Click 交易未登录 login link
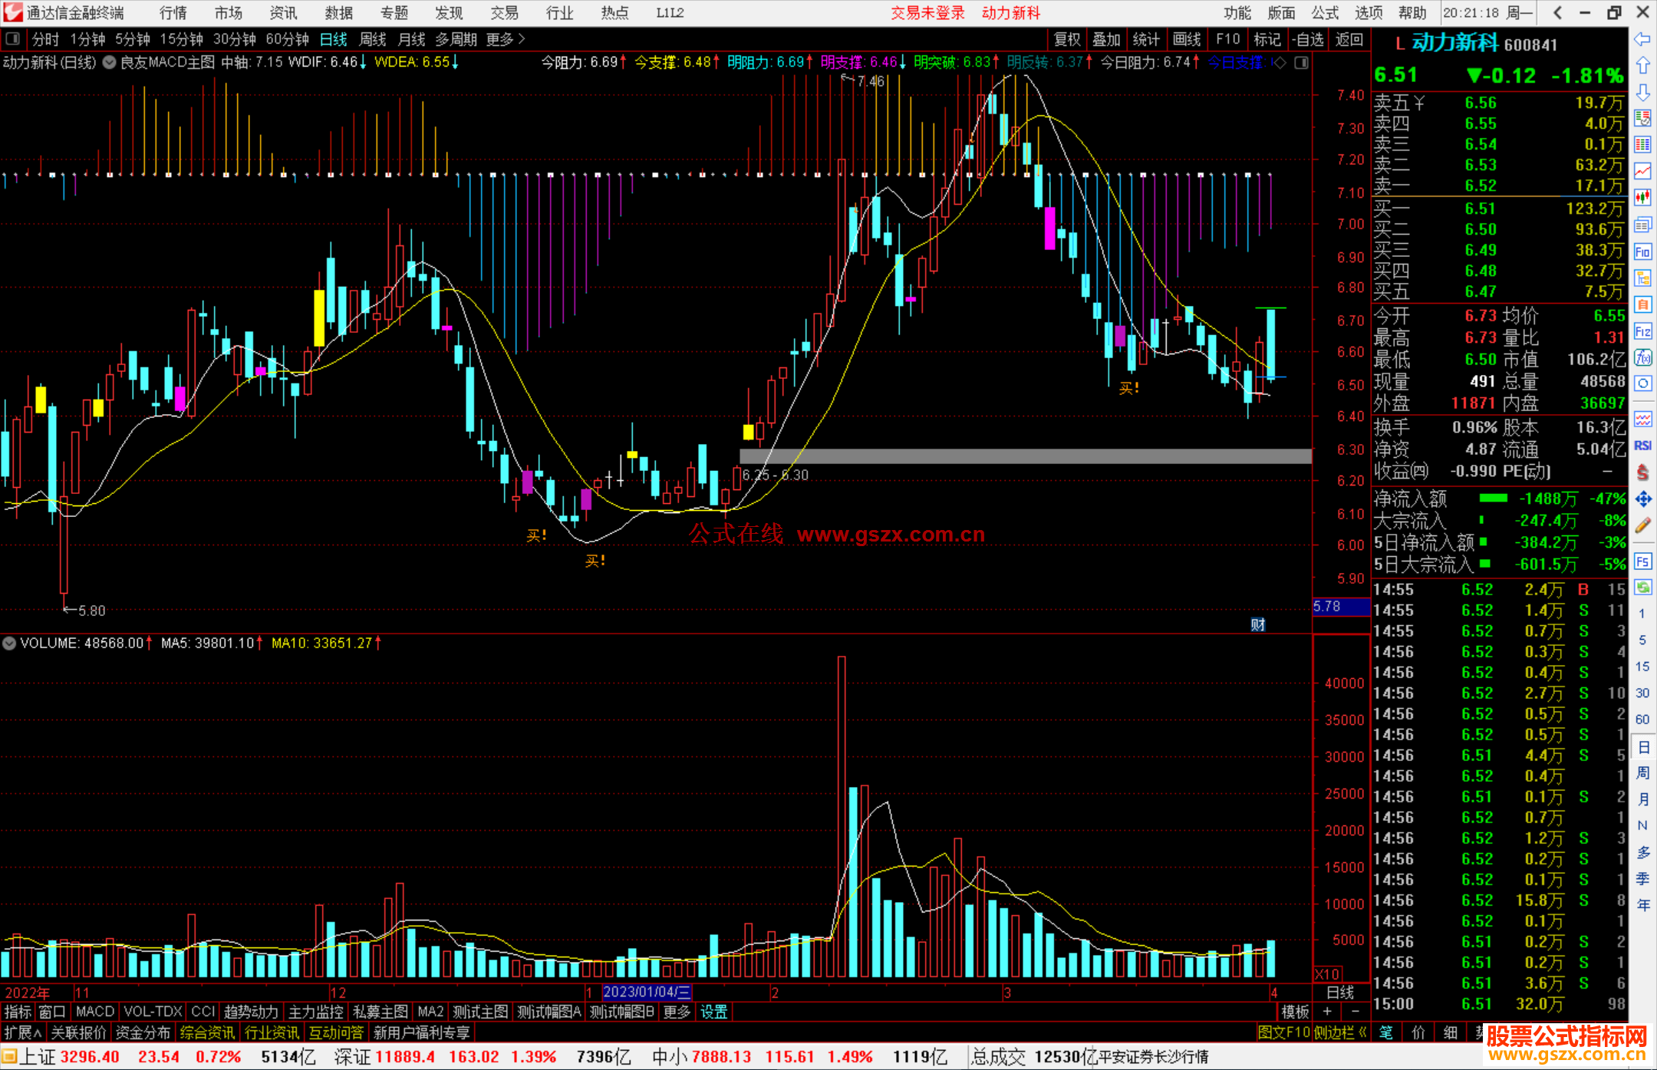Viewport: 1657px width, 1070px height. pos(927,12)
